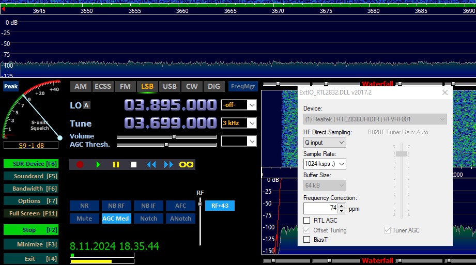
Task: Click the white stop playback icon
Action: (133, 164)
